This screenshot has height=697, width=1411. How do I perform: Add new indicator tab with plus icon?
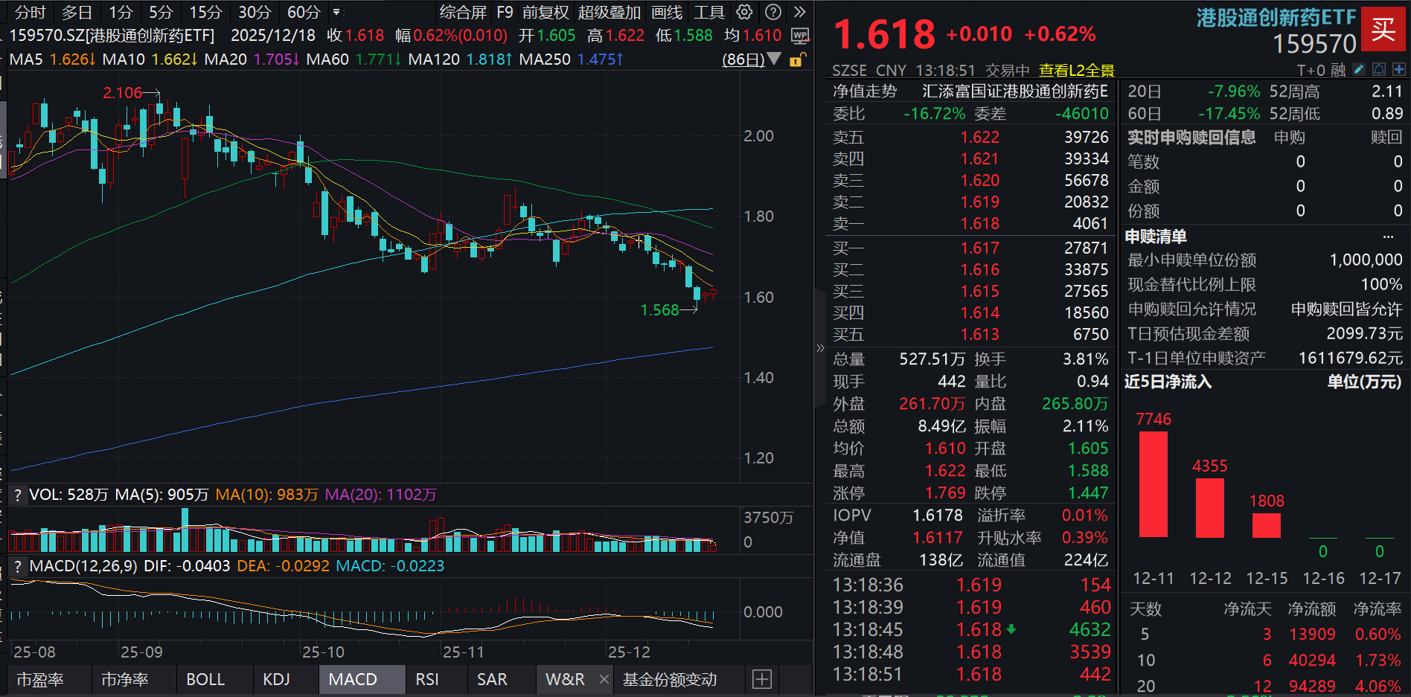[x=762, y=679]
